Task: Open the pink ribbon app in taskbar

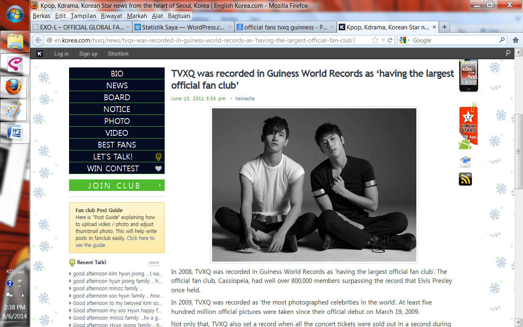Action: (x=15, y=64)
